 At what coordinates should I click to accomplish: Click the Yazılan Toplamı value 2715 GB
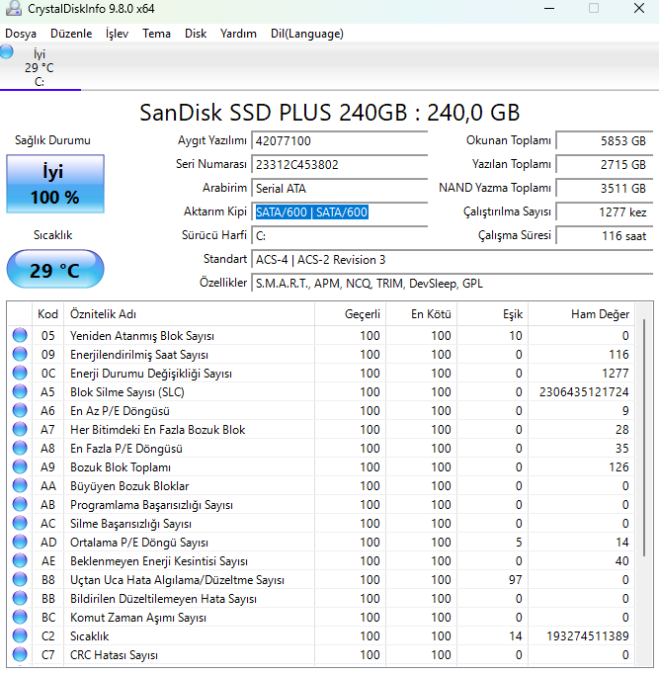click(x=605, y=165)
